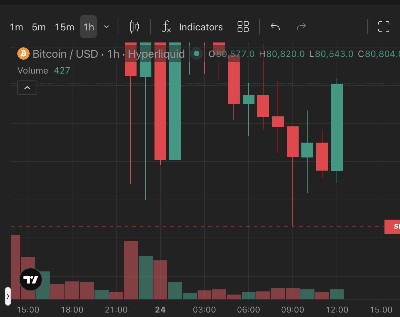Click the fx indicators icon
This screenshot has width=400, height=317.
(166, 27)
